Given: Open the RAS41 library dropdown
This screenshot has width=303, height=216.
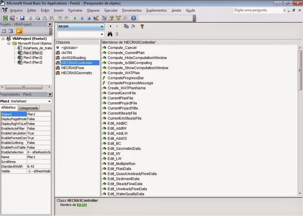Looking at the screenshot, I should (102, 26).
